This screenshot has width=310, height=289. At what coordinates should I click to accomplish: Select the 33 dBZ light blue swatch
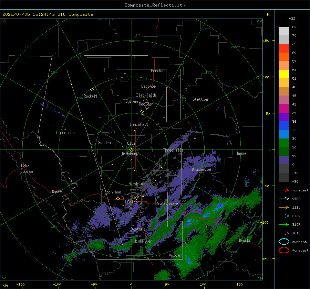pyautogui.click(x=284, y=134)
